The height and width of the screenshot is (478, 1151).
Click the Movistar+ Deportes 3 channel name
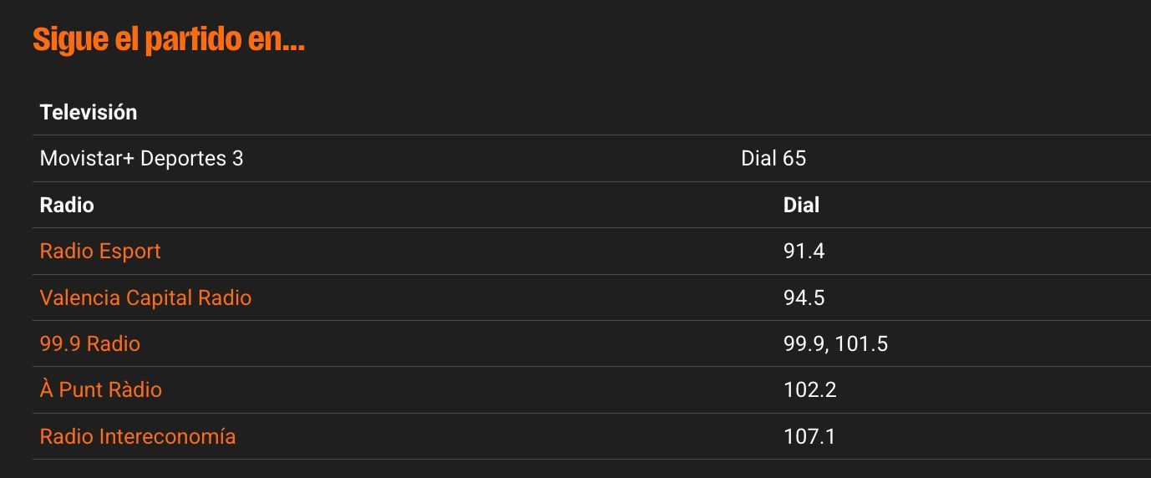pyautogui.click(x=141, y=159)
